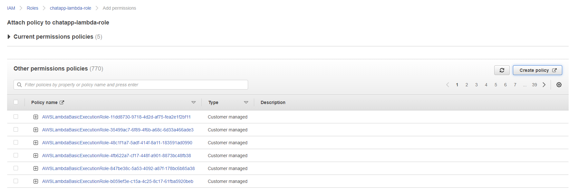Click the previous page left chevron
Screen dimensions: 578x190
pyautogui.click(x=448, y=85)
